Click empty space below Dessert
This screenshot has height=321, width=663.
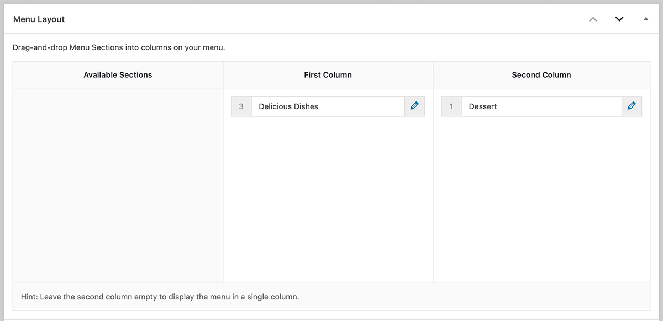point(541,199)
